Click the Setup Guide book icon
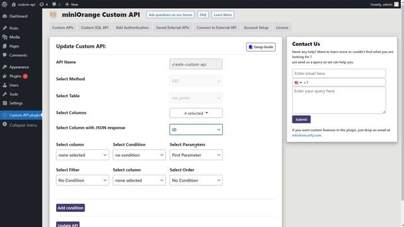The width and height of the screenshot is (404, 227). point(251,47)
